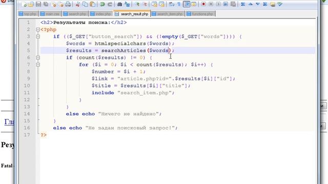Collapse the for loop fold marker on line 7
The width and height of the screenshot is (328, 184).
[38, 65]
